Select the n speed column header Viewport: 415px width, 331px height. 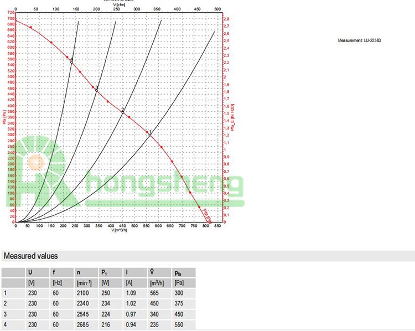79,272
